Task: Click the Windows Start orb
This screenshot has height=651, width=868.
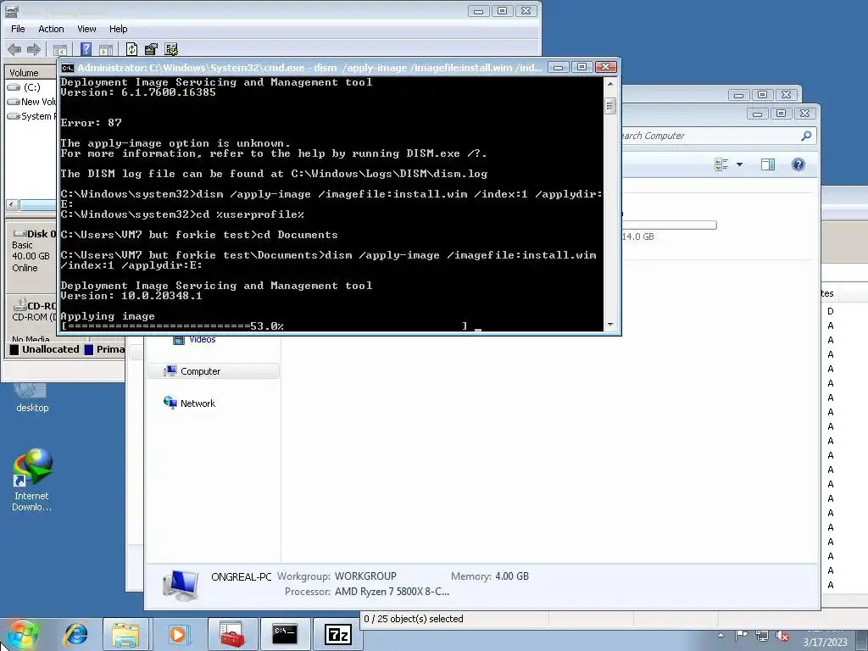Action: pos(23,634)
